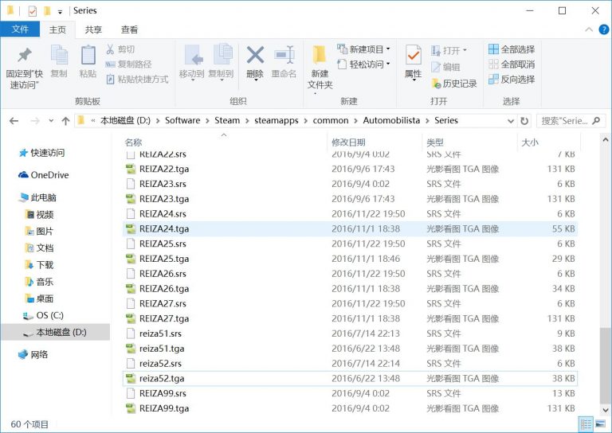Select the file reiza52.tga

click(350, 378)
